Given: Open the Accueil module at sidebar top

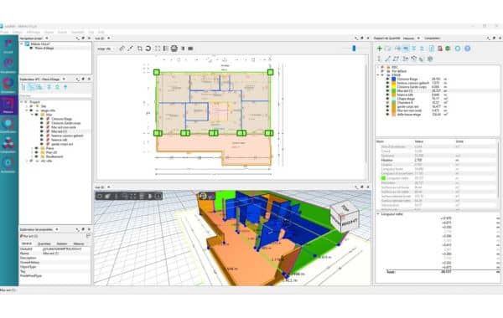Looking at the screenshot, I should click(8, 46).
